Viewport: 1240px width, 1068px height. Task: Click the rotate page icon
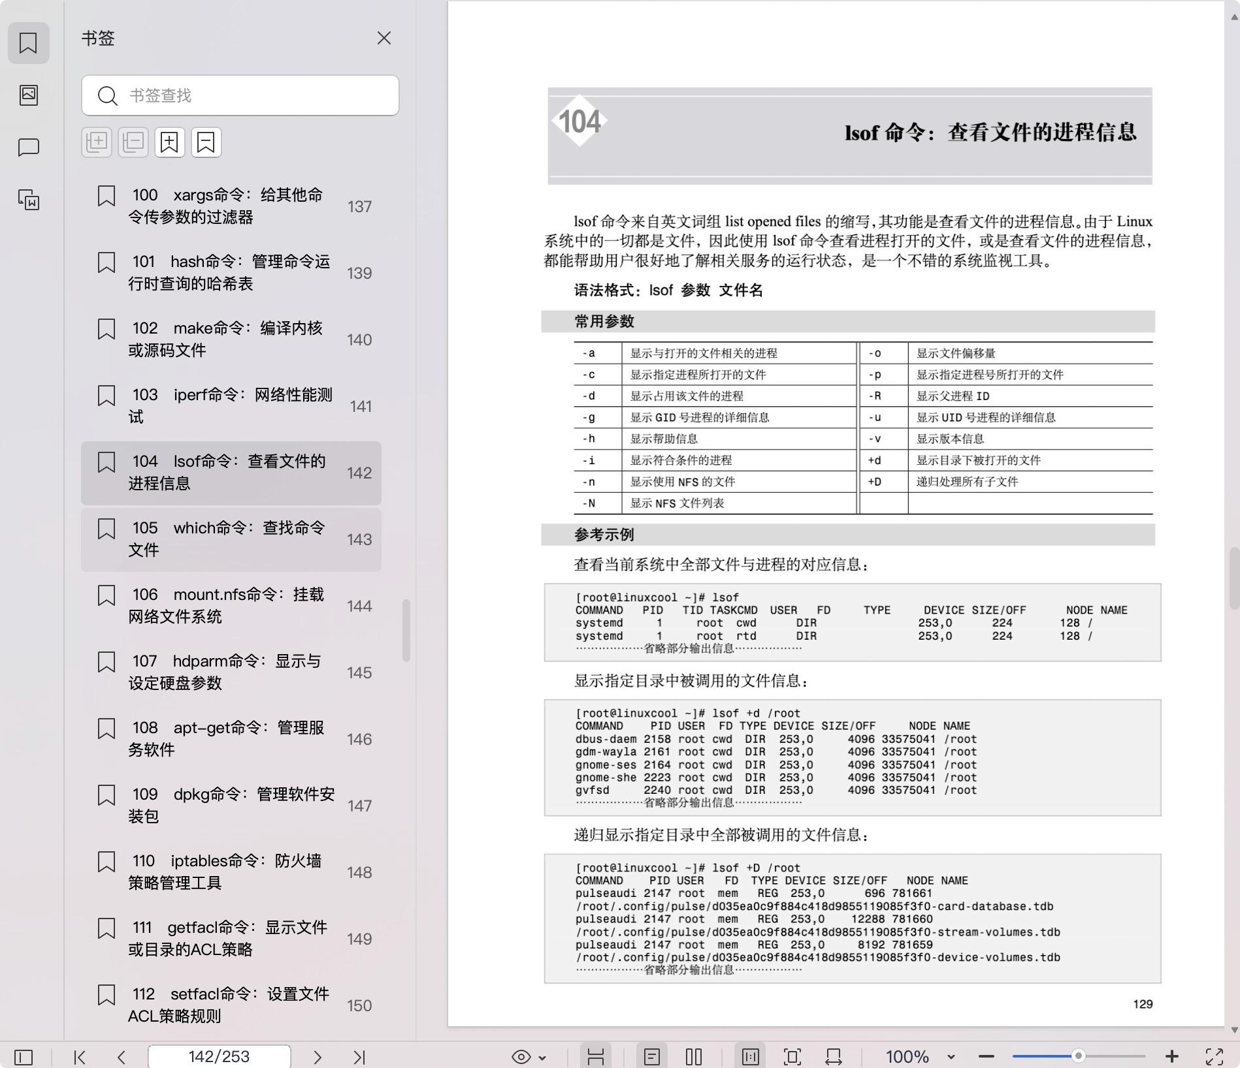834,1057
